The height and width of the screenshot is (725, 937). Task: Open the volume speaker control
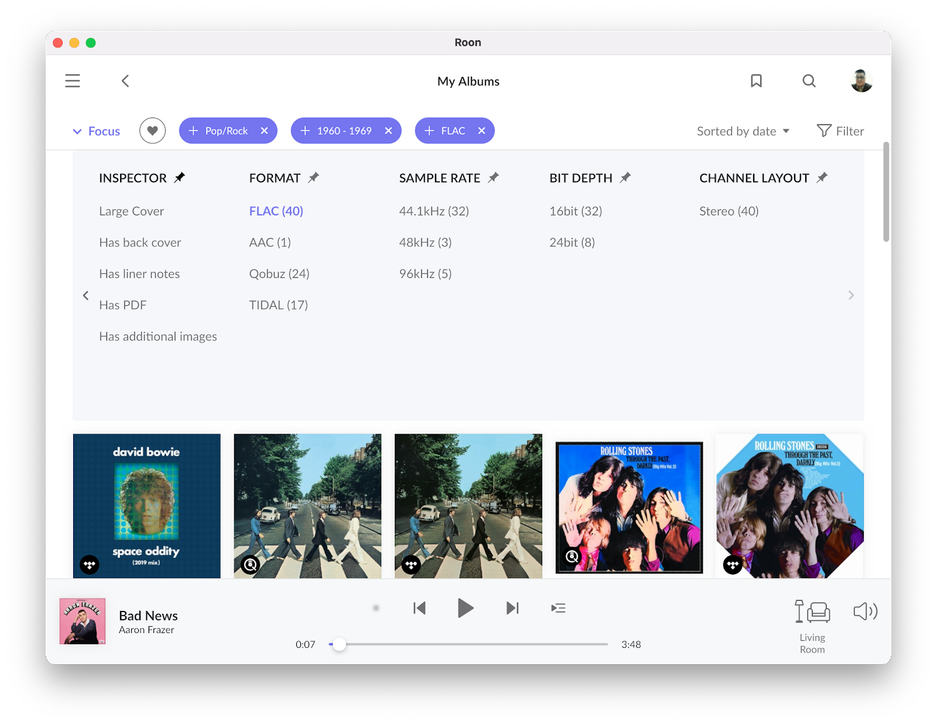tap(866, 611)
